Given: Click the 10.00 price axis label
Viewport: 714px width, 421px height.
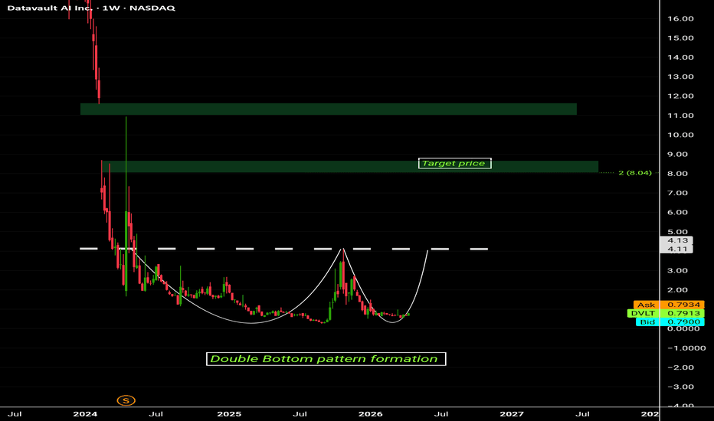Looking at the screenshot, I should coord(683,135).
